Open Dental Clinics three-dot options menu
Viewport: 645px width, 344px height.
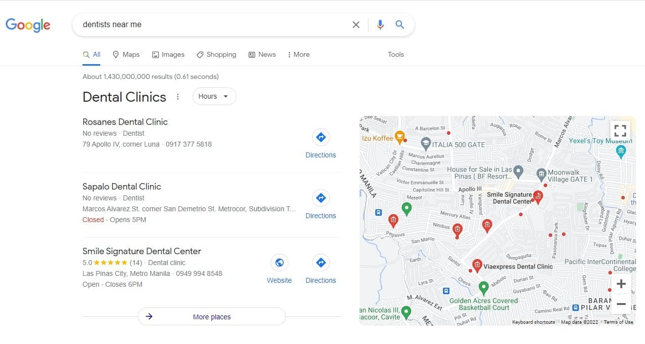coord(178,97)
